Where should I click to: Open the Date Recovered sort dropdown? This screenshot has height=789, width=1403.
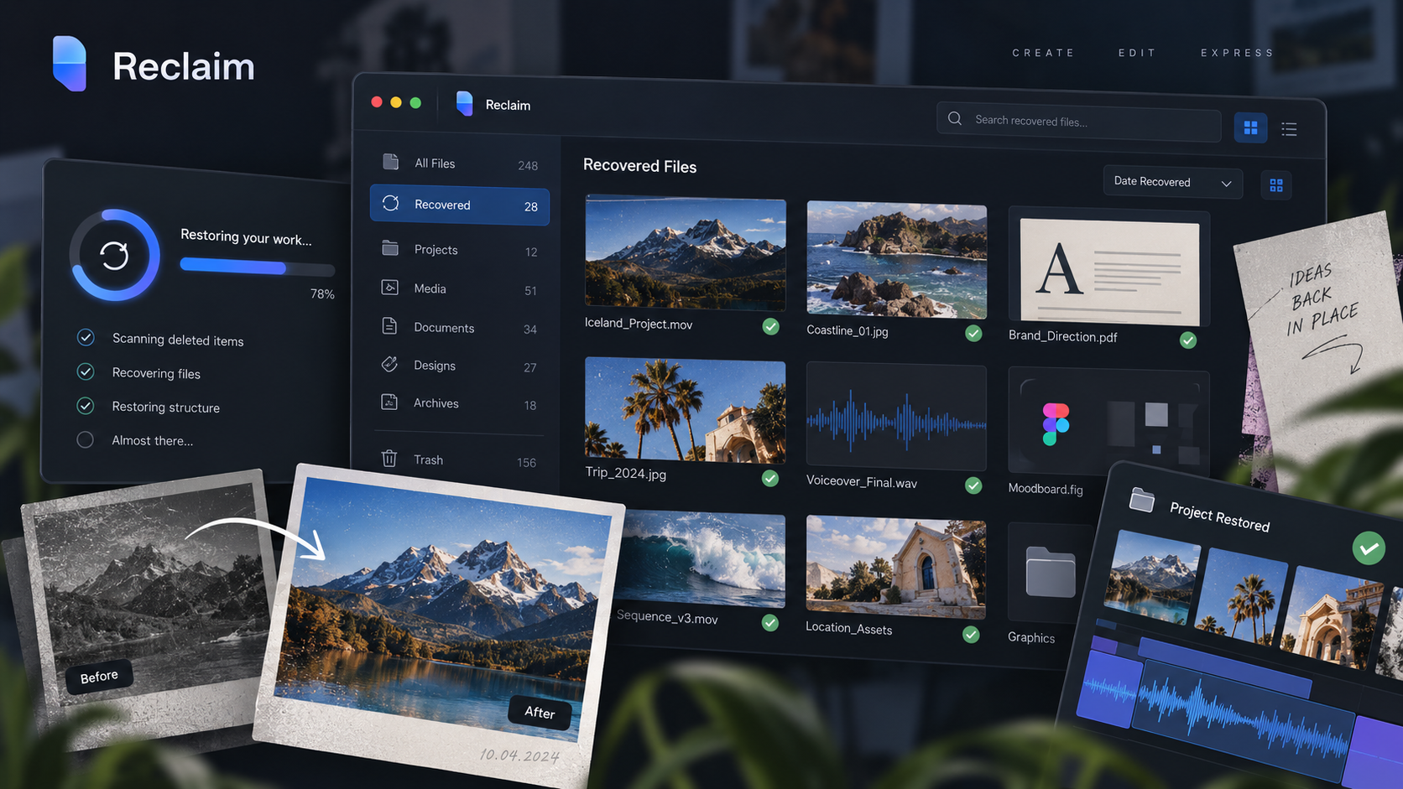1172,182
